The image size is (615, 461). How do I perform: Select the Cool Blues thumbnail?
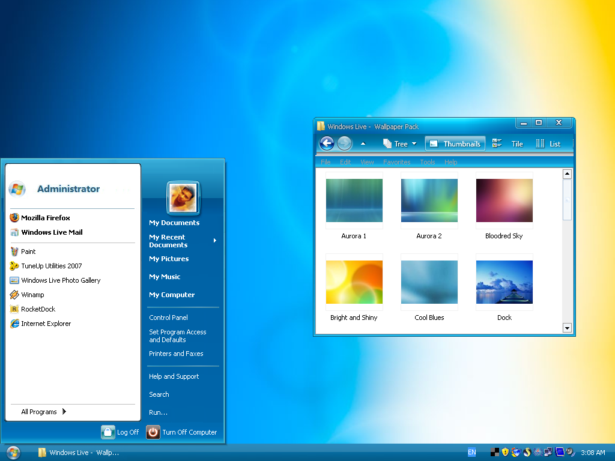tap(429, 282)
